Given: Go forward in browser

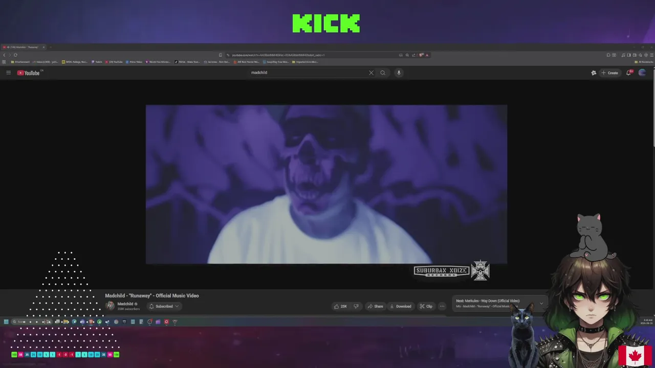Looking at the screenshot, I should 10,55.
